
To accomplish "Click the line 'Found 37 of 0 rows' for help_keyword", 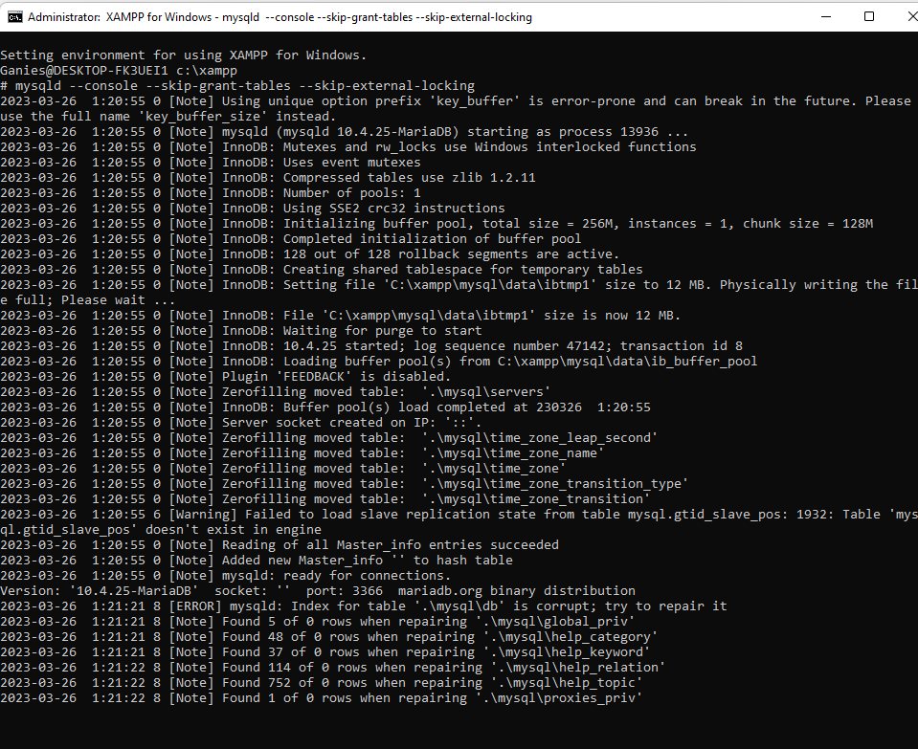I will coord(325,651).
